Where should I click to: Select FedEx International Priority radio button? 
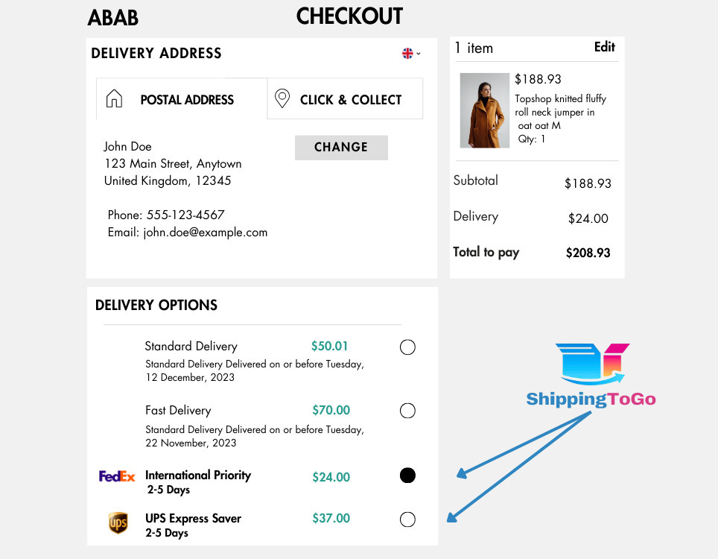coord(407,476)
